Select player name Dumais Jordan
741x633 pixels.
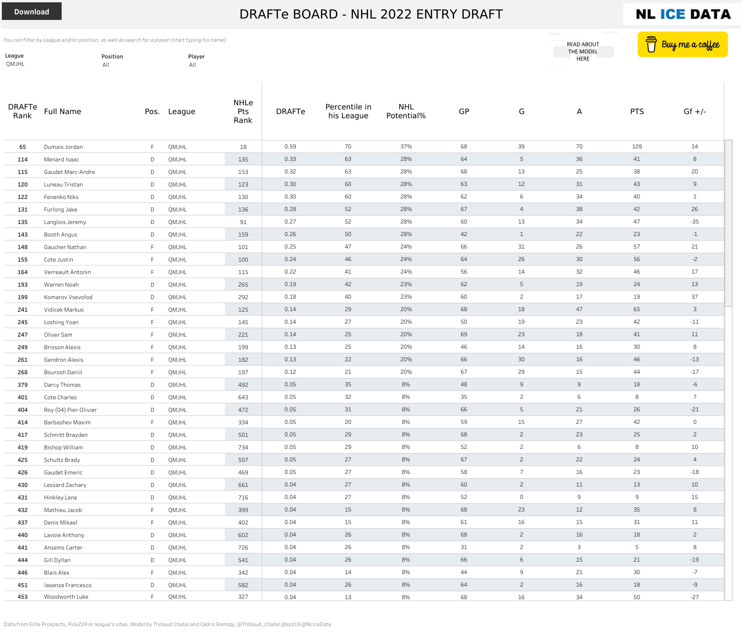tap(63, 147)
